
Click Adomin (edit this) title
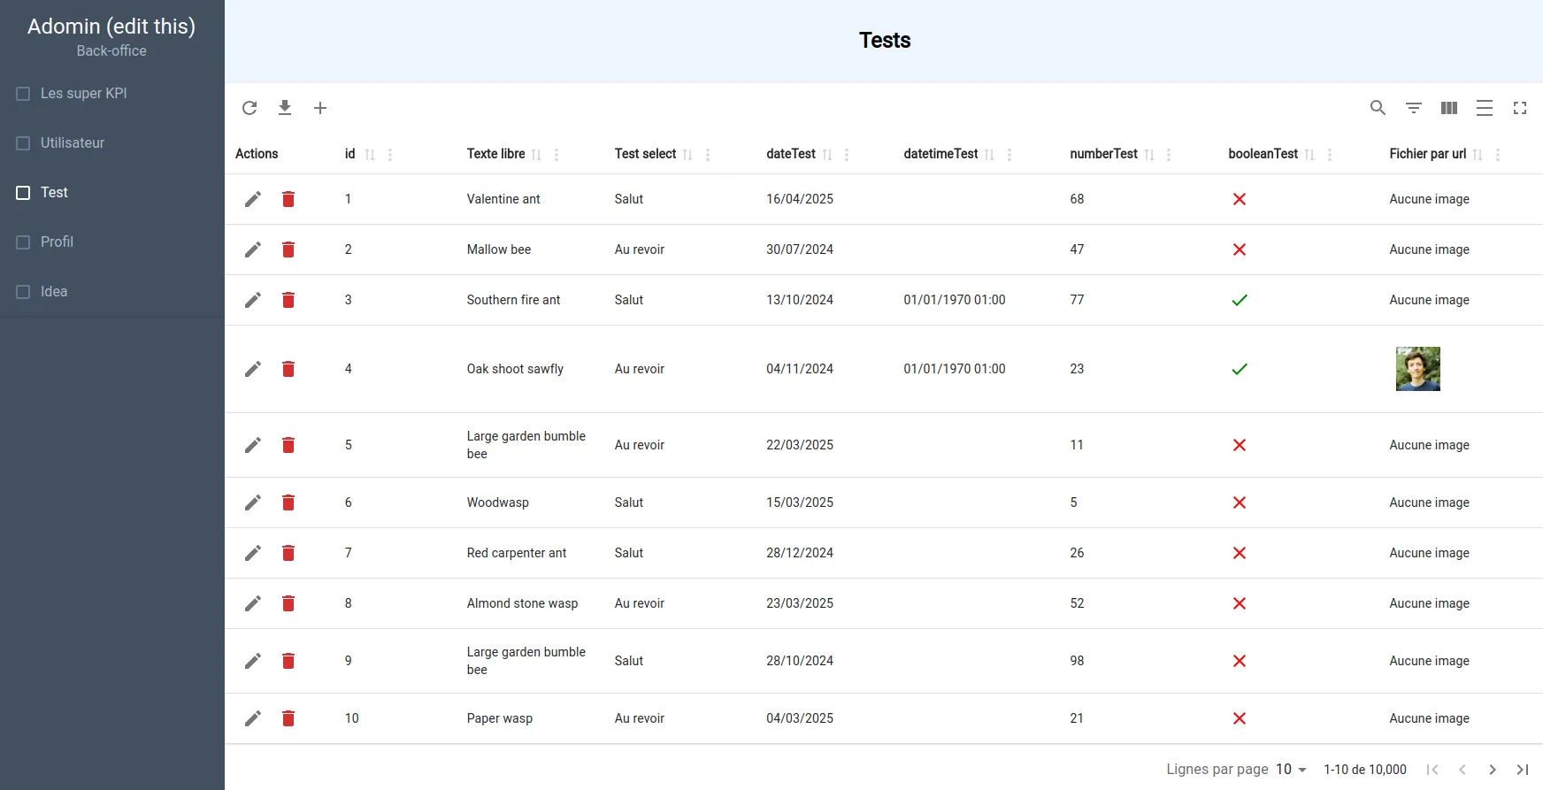pos(111,27)
